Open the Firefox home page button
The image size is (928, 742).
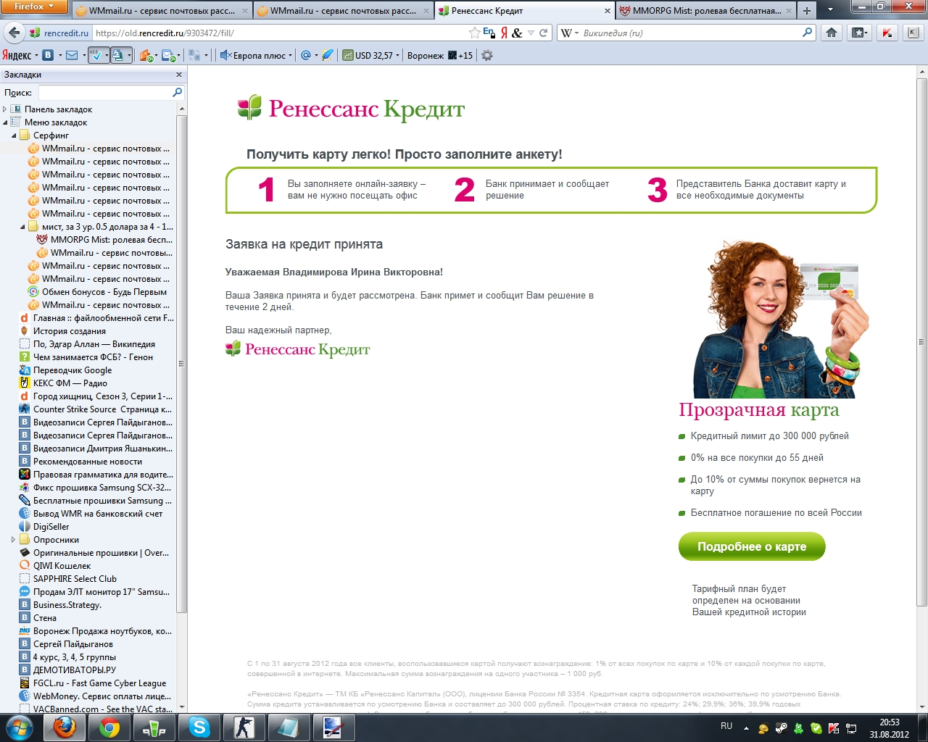(x=832, y=33)
